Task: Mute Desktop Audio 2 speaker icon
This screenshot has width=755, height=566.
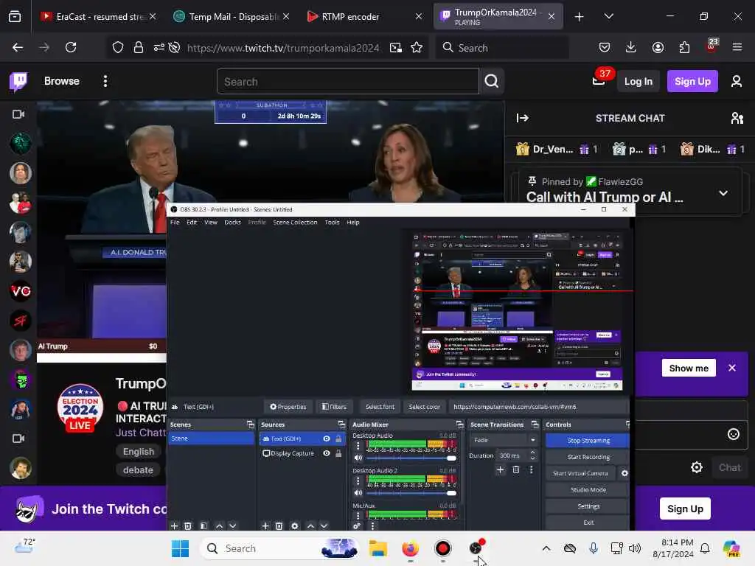Action: [x=358, y=493]
